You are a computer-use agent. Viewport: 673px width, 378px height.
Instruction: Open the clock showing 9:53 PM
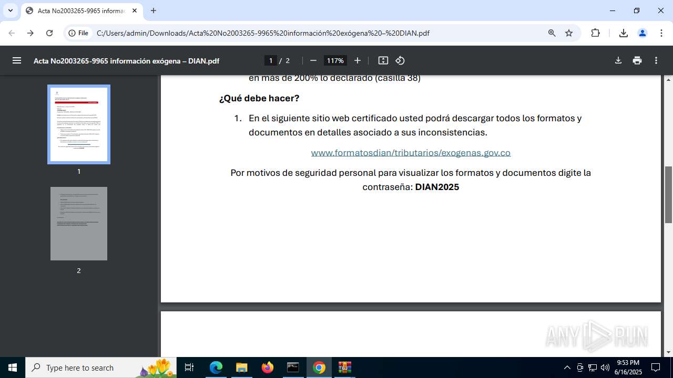pos(628,367)
